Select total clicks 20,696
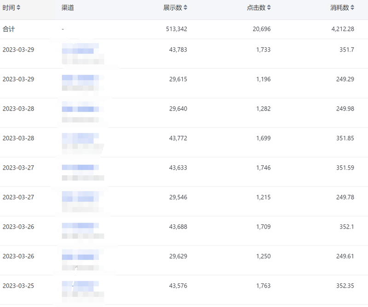 click(262, 29)
